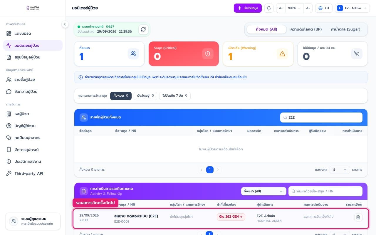The width and height of the screenshot is (376, 235).
Task: Toggle the ทั้งหมด 0 filter chip
Action: point(121,96)
